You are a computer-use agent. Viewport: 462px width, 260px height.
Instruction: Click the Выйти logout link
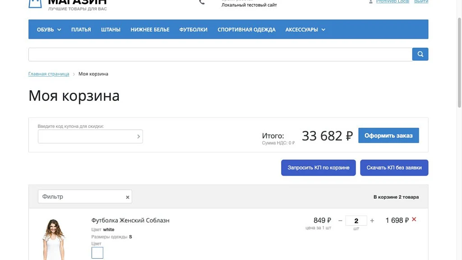[421, 1]
